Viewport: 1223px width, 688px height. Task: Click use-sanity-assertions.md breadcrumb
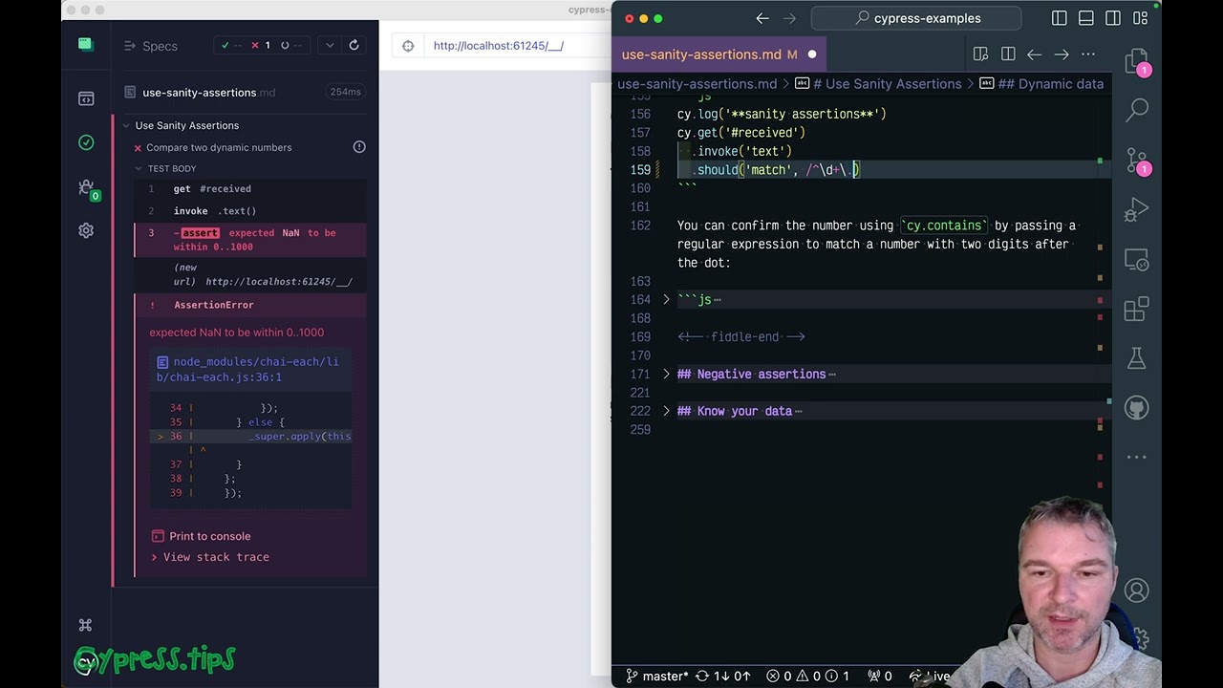point(697,84)
